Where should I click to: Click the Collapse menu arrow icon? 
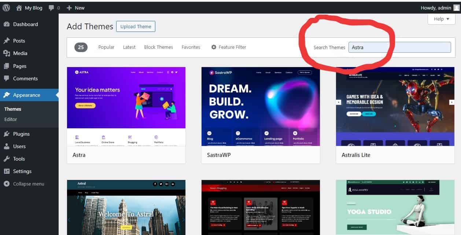7,184
